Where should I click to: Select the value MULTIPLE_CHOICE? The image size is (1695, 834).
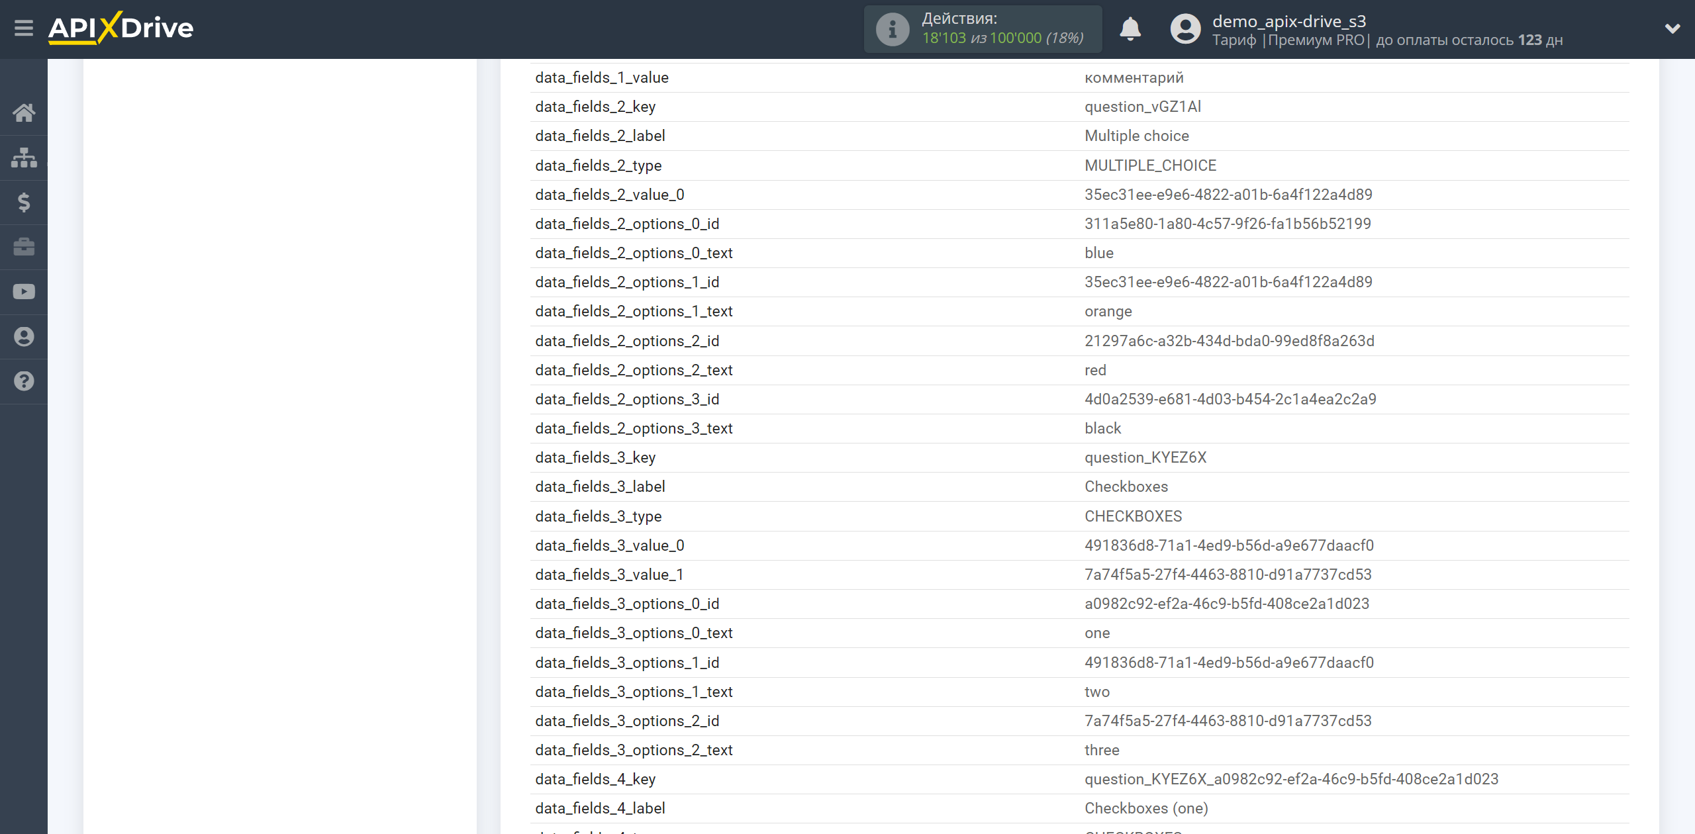point(1150,165)
